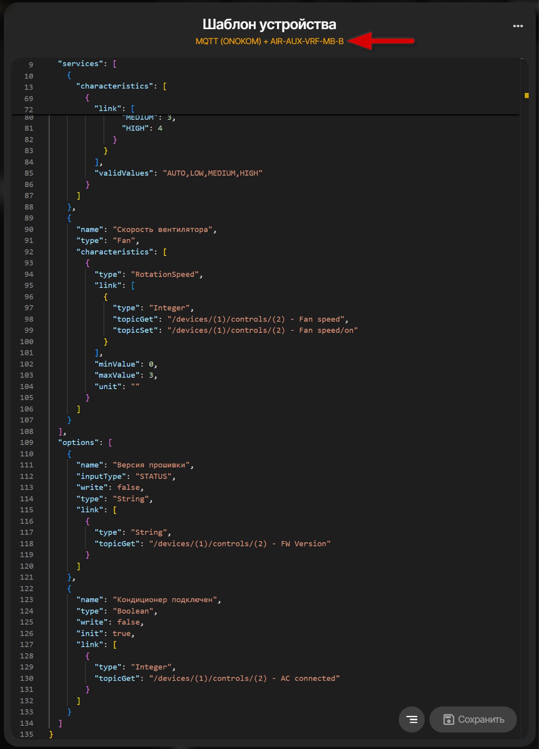Click the yellow marker in the scrollbar

526,96
